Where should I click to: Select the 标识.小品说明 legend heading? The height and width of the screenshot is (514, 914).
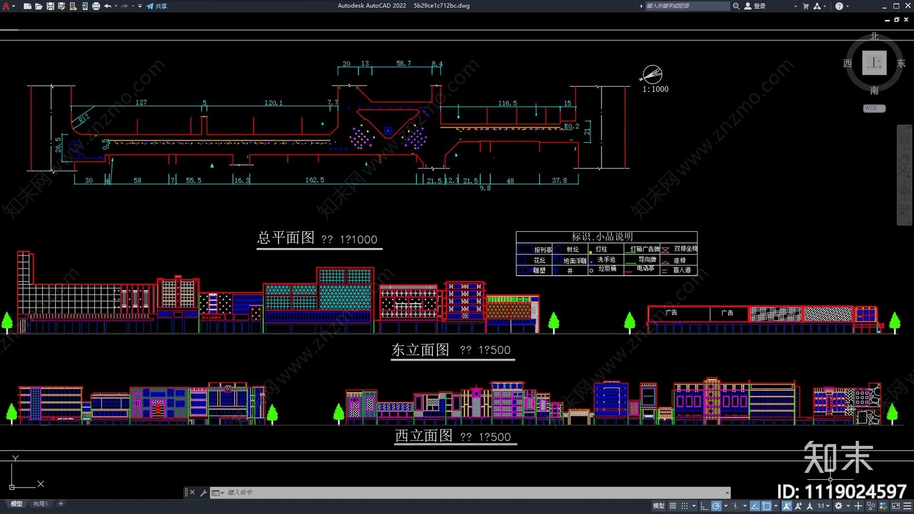pyautogui.click(x=602, y=236)
